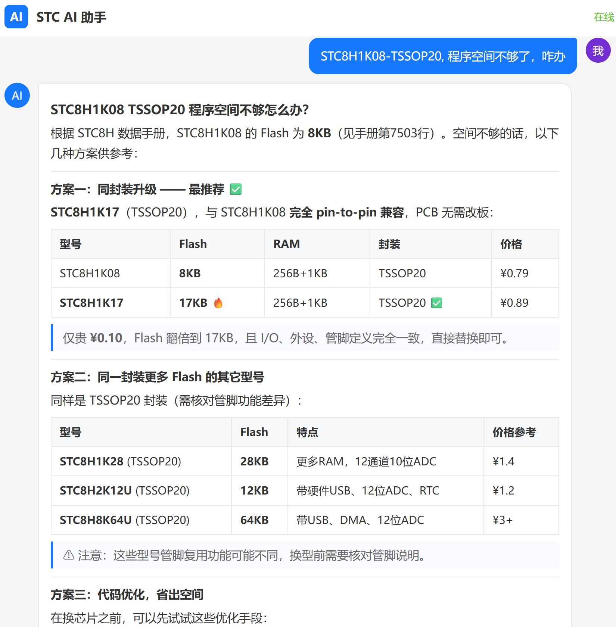Click the ¥1.2 price cell
The width and height of the screenshot is (616, 627).
click(521, 490)
